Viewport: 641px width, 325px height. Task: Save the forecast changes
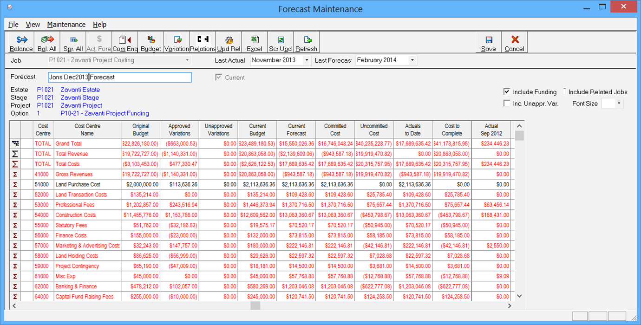point(490,42)
